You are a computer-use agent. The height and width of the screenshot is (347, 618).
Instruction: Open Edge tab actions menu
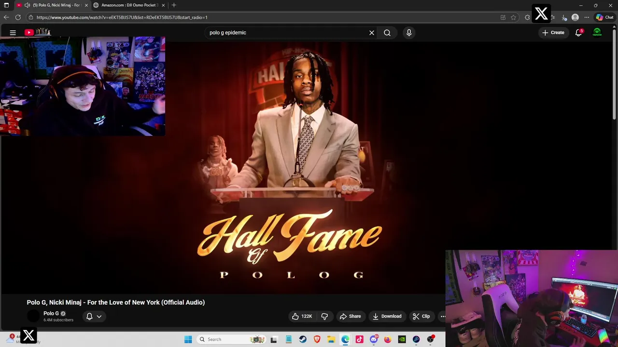click(x=6, y=5)
